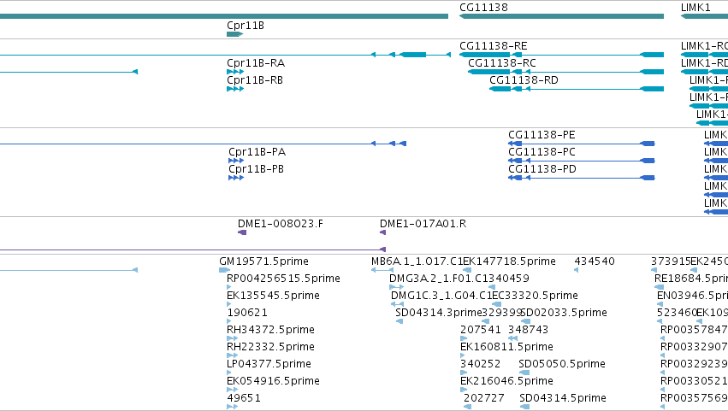Click the EC33320.5prime EST label
This screenshot has width=728, height=411.
(535, 296)
